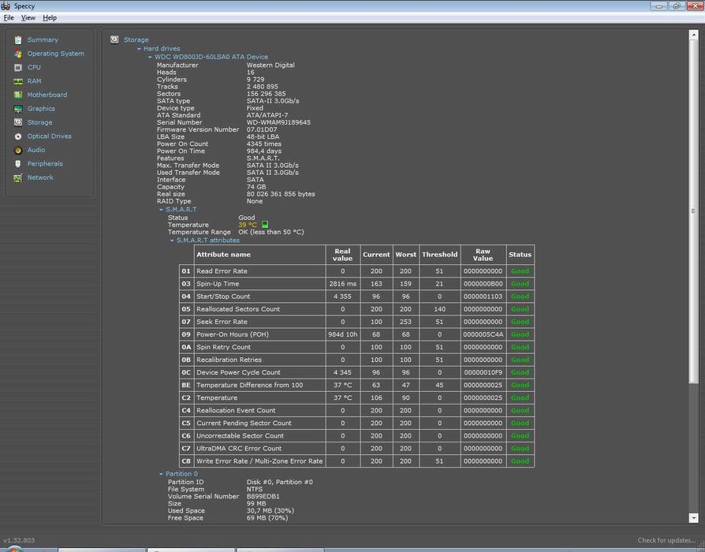Viewport: 705px width, 552px height.
Task: Click the scrollbar down arrow
Action: (x=694, y=518)
